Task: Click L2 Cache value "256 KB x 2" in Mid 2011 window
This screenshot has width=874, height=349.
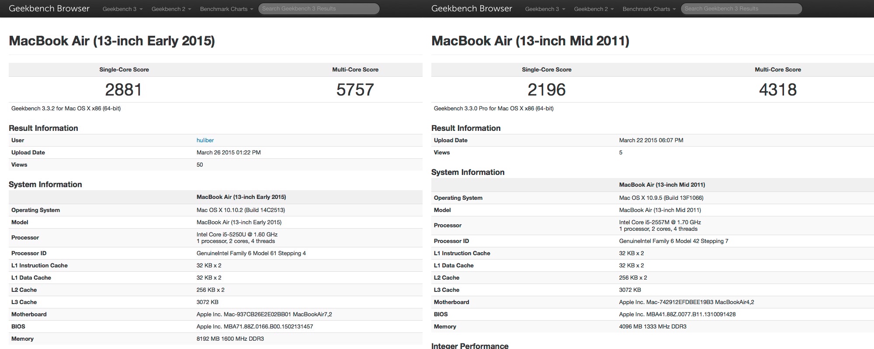Action: [633, 277]
